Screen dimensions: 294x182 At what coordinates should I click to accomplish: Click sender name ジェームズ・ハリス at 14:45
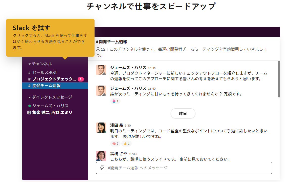(x=128, y=68)
